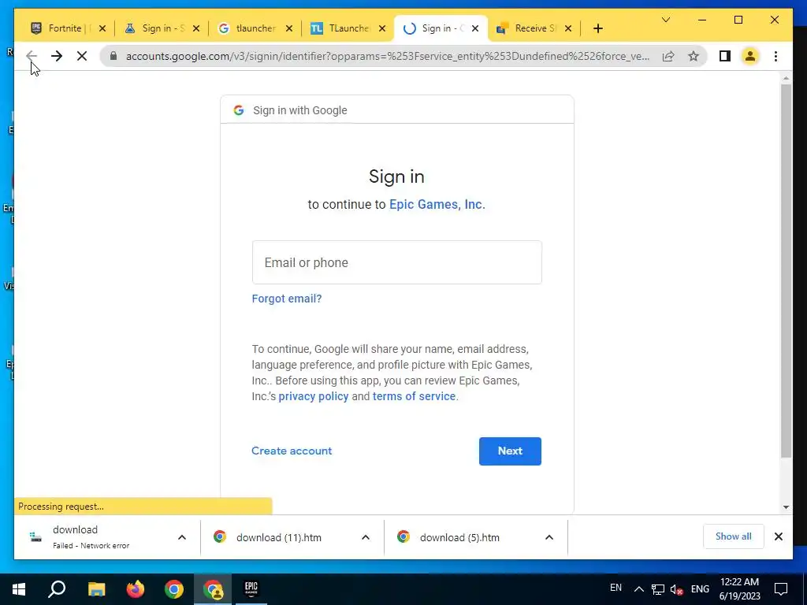Stop loading the page with the X button
Viewport: 807px width, 605px height.
(82, 56)
